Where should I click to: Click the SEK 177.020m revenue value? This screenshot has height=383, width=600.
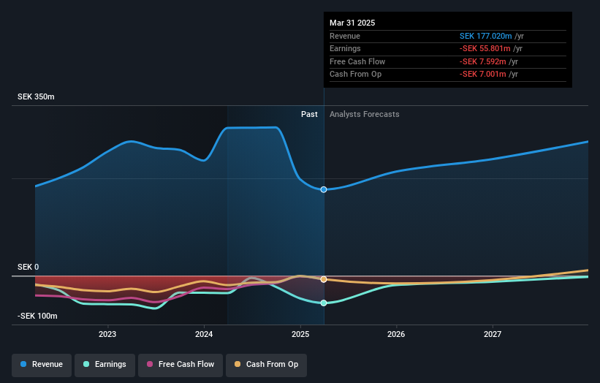pyautogui.click(x=485, y=36)
